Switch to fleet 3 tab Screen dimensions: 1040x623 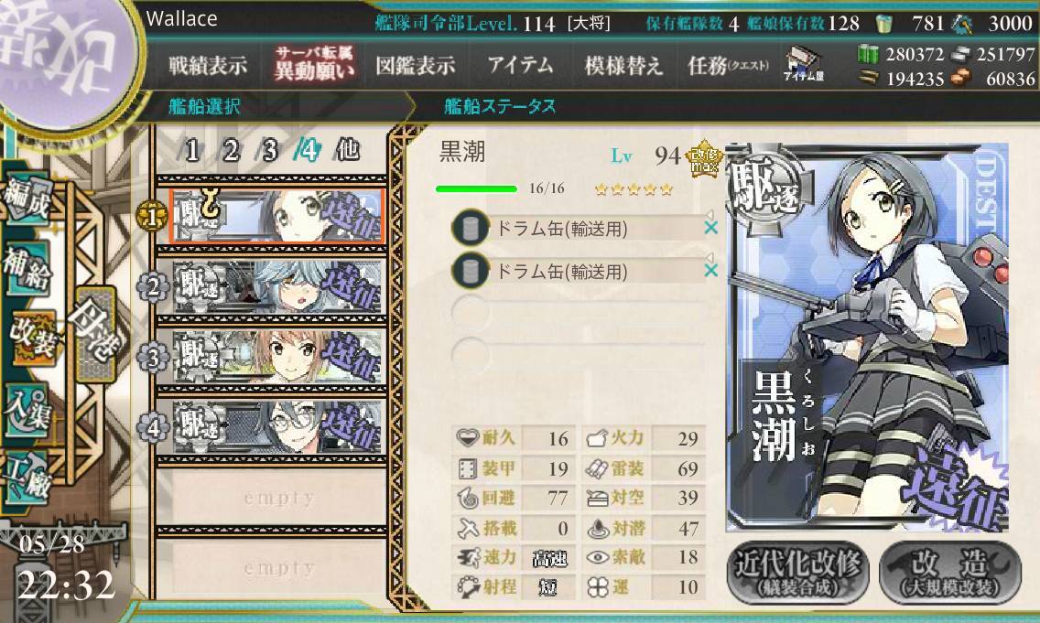pos(269,150)
